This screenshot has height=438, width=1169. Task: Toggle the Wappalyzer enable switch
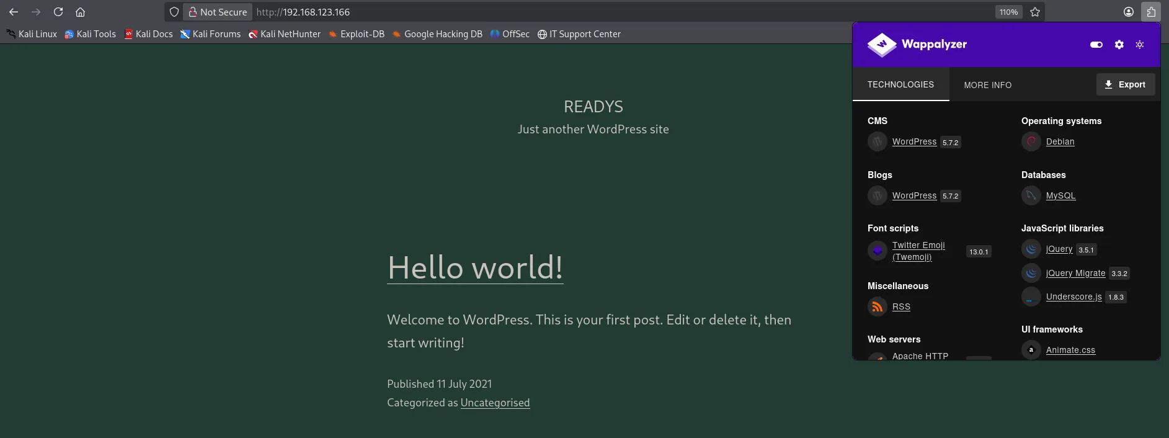pos(1096,45)
